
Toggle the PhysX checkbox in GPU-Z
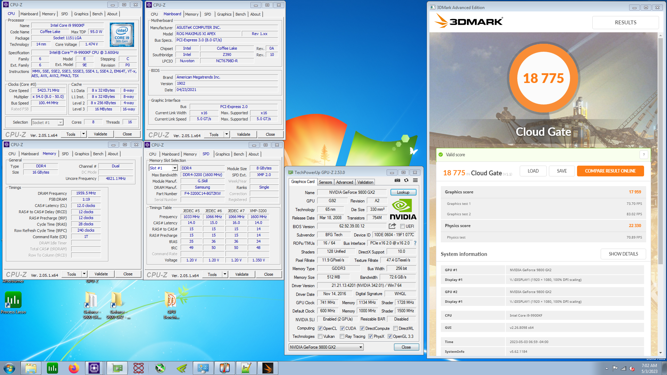click(x=371, y=336)
